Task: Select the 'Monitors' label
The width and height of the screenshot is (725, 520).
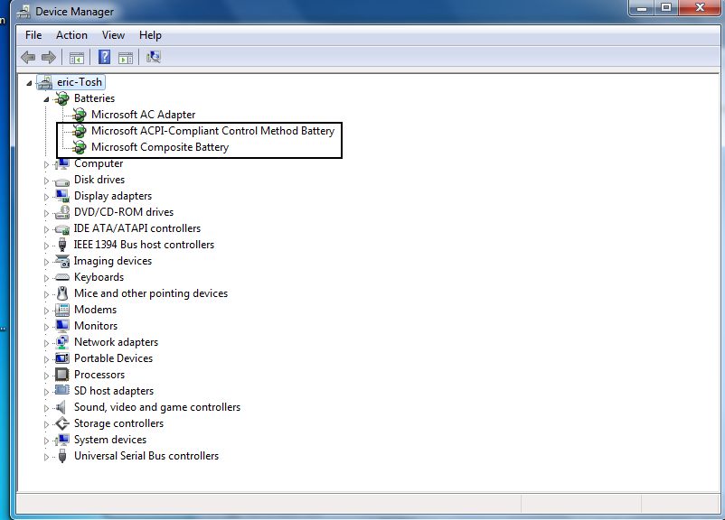Action: [96, 326]
